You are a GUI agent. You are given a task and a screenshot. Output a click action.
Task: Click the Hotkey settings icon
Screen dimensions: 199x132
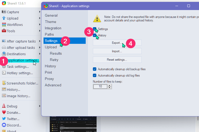(x=4, y=73)
